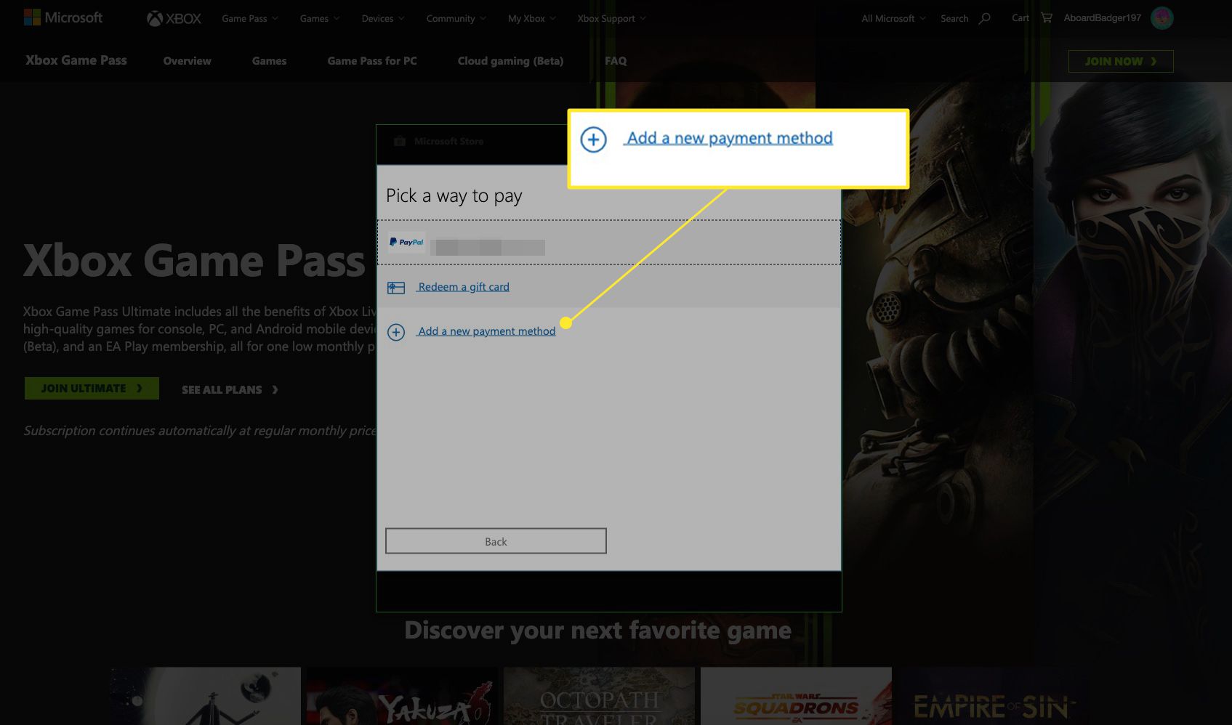Expand the Xbox Support dropdown menu
The height and width of the screenshot is (725, 1232).
[611, 18]
